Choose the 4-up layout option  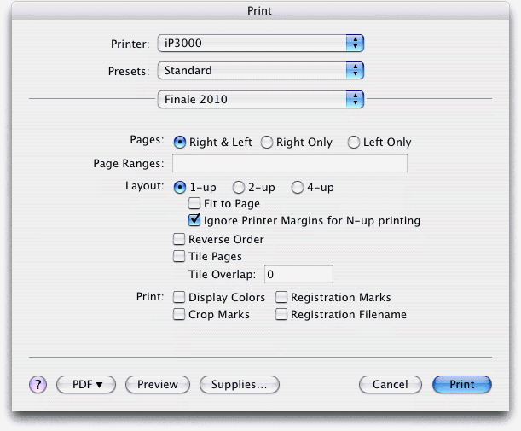[298, 188]
